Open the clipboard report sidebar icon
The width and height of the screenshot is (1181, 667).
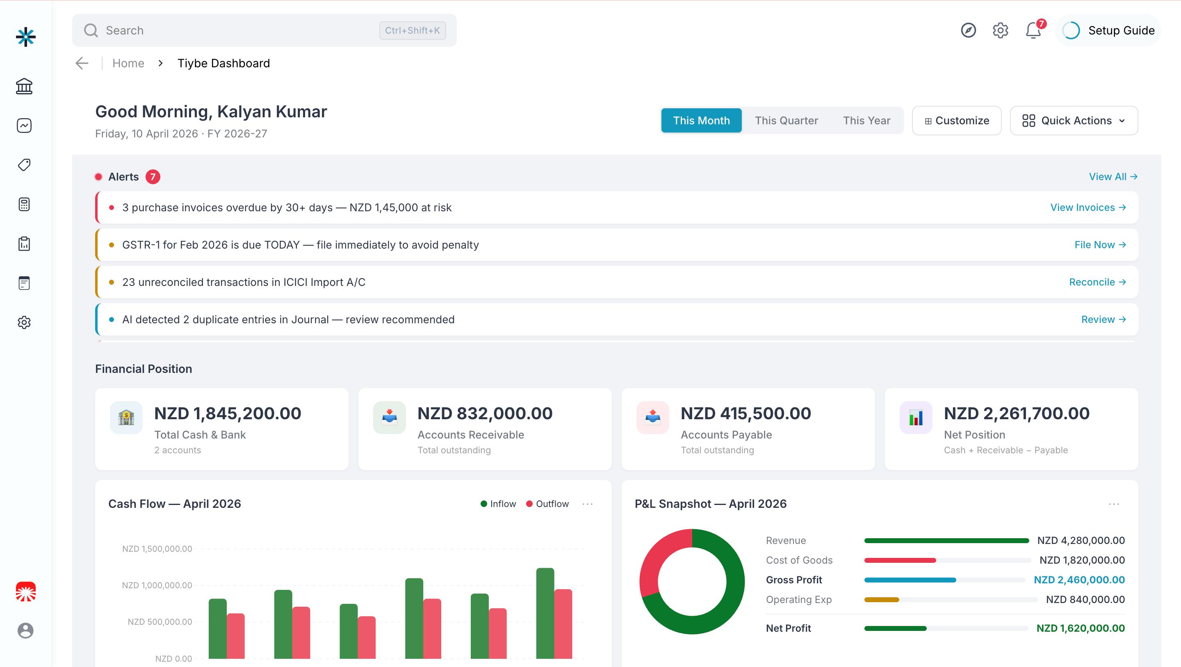point(24,244)
